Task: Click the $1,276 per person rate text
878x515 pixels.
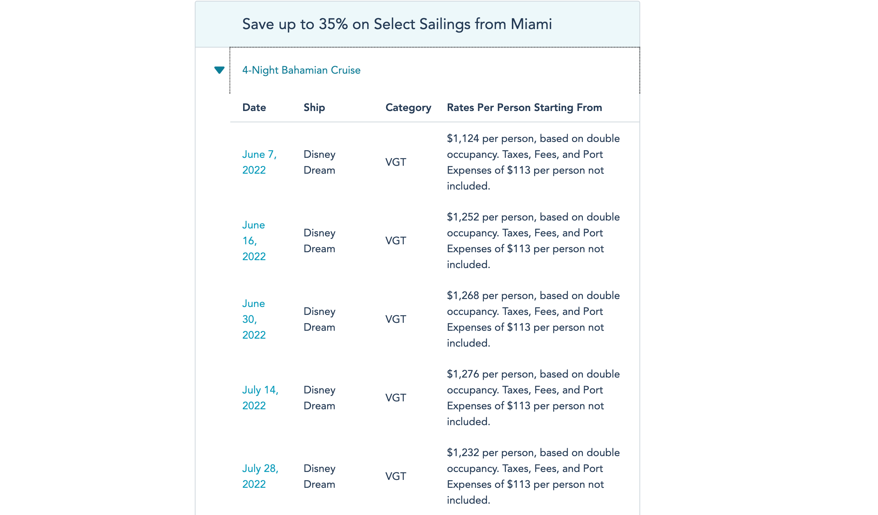Action: pyautogui.click(x=533, y=398)
